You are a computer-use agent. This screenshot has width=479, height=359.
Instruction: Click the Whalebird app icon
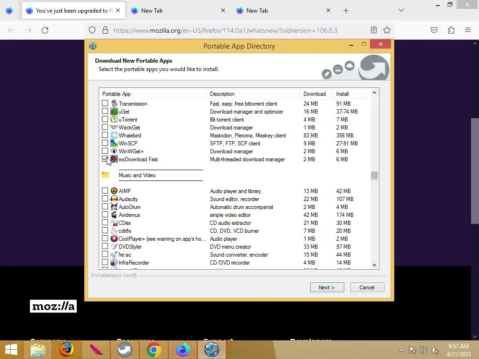pyautogui.click(x=114, y=135)
